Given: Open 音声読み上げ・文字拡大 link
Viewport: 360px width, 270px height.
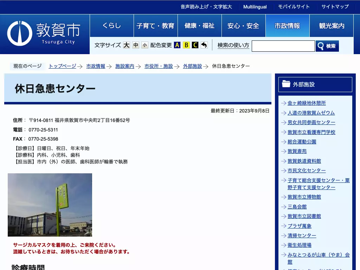Looking at the screenshot, I should pos(206,7).
